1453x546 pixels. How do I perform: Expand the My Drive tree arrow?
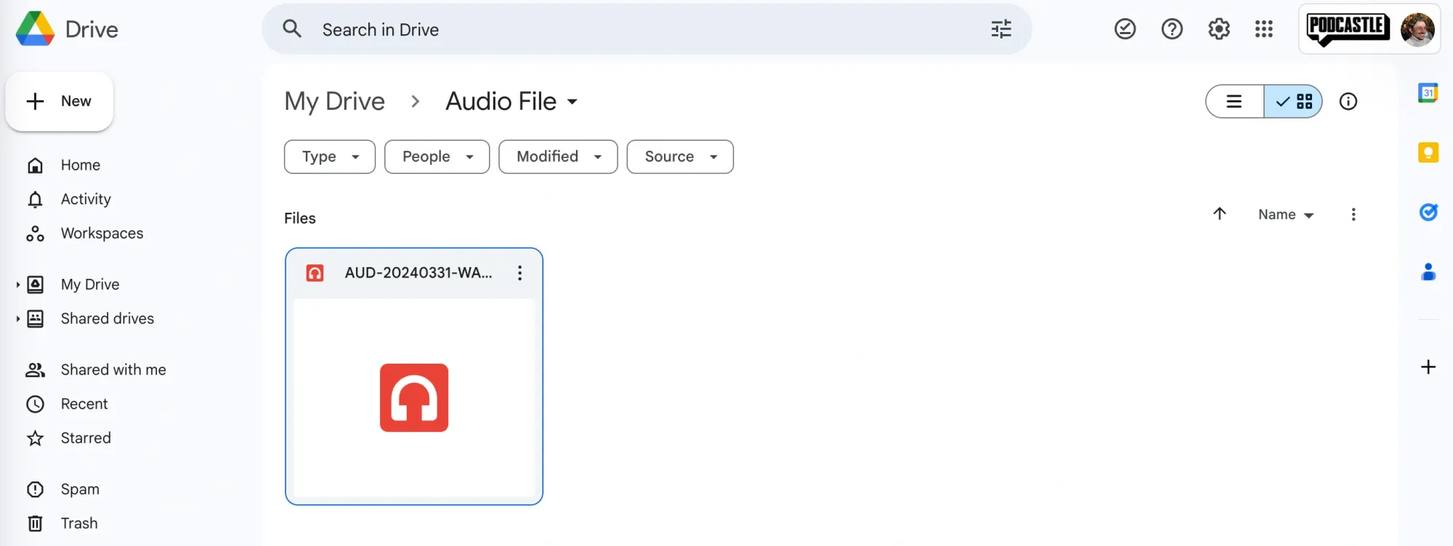tap(17, 285)
